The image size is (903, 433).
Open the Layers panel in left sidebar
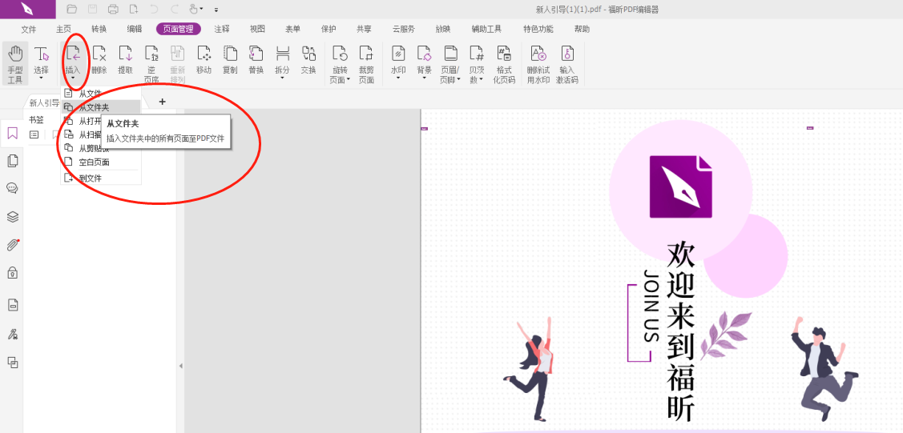[12, 217]
